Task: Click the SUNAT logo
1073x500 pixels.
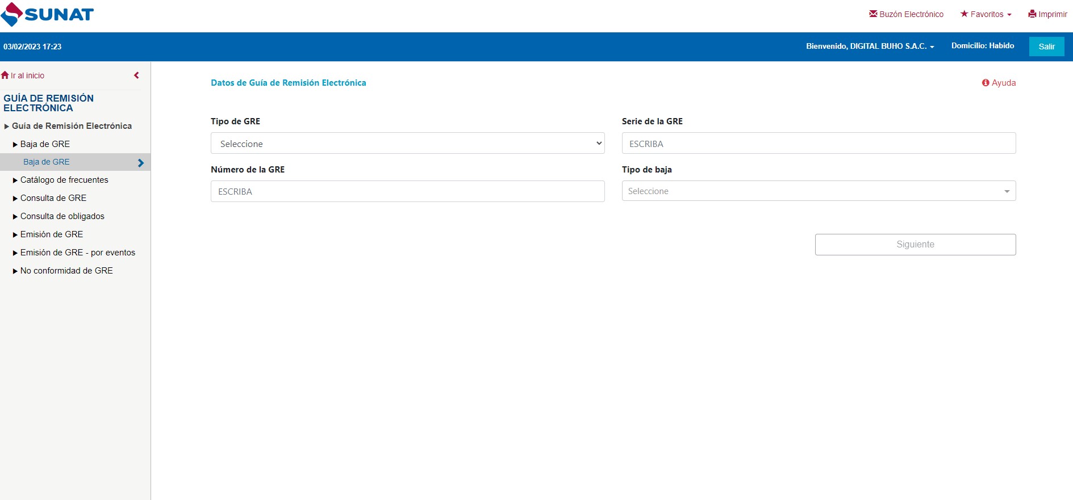Action: [47, 15]
